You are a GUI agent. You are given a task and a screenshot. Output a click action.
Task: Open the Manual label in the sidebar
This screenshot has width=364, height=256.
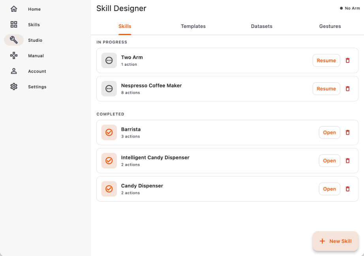[36, 56]
